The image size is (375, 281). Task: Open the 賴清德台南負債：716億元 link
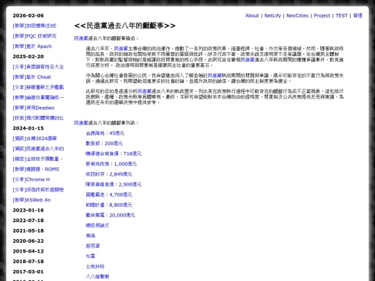(x=113, y=153)
